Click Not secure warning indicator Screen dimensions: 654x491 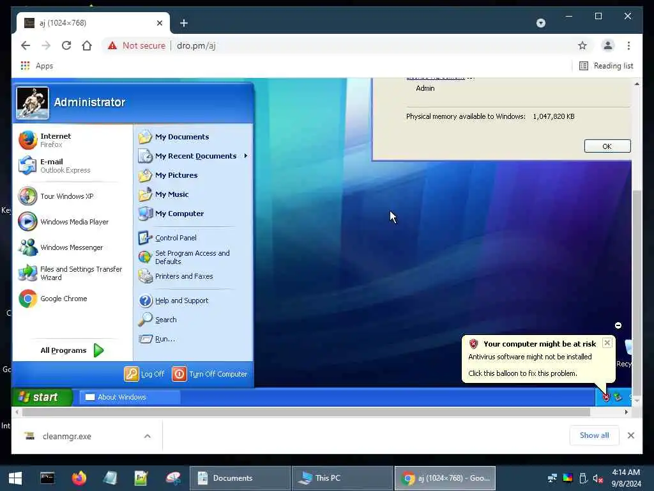point(137,45)
